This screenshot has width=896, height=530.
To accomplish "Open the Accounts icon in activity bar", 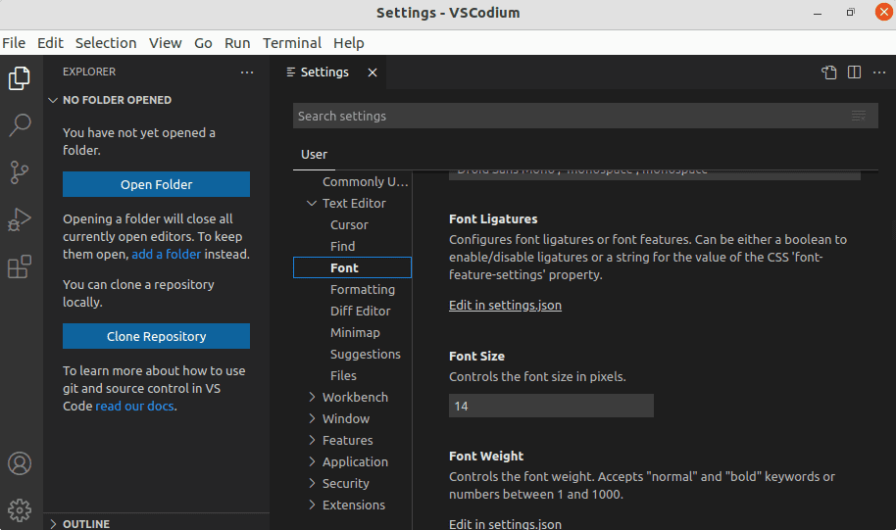I will [x=20, y=463].
